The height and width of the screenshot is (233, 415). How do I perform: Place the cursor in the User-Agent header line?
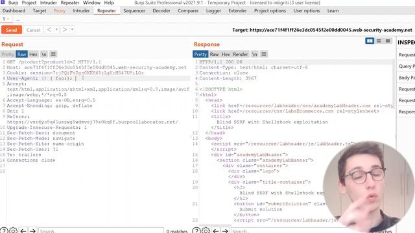pos(98,78)
